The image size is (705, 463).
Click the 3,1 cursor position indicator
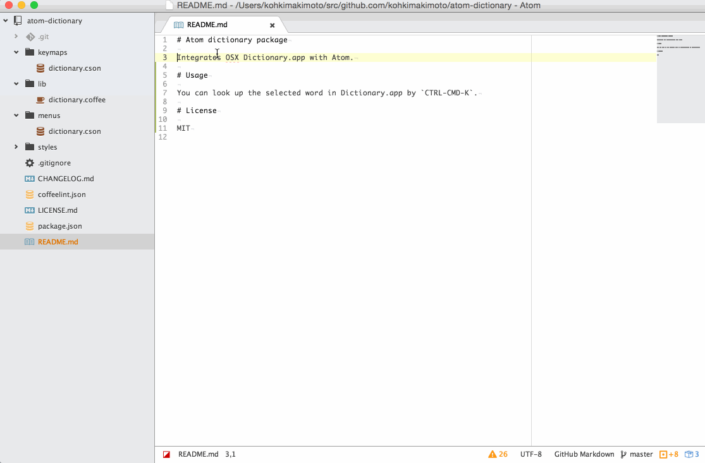point(230,454)
